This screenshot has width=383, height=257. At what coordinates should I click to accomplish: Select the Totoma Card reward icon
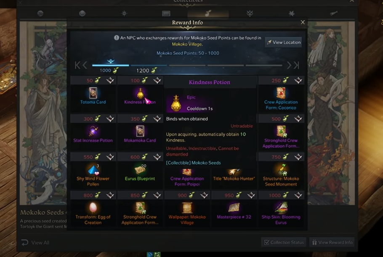coord(93,93)
